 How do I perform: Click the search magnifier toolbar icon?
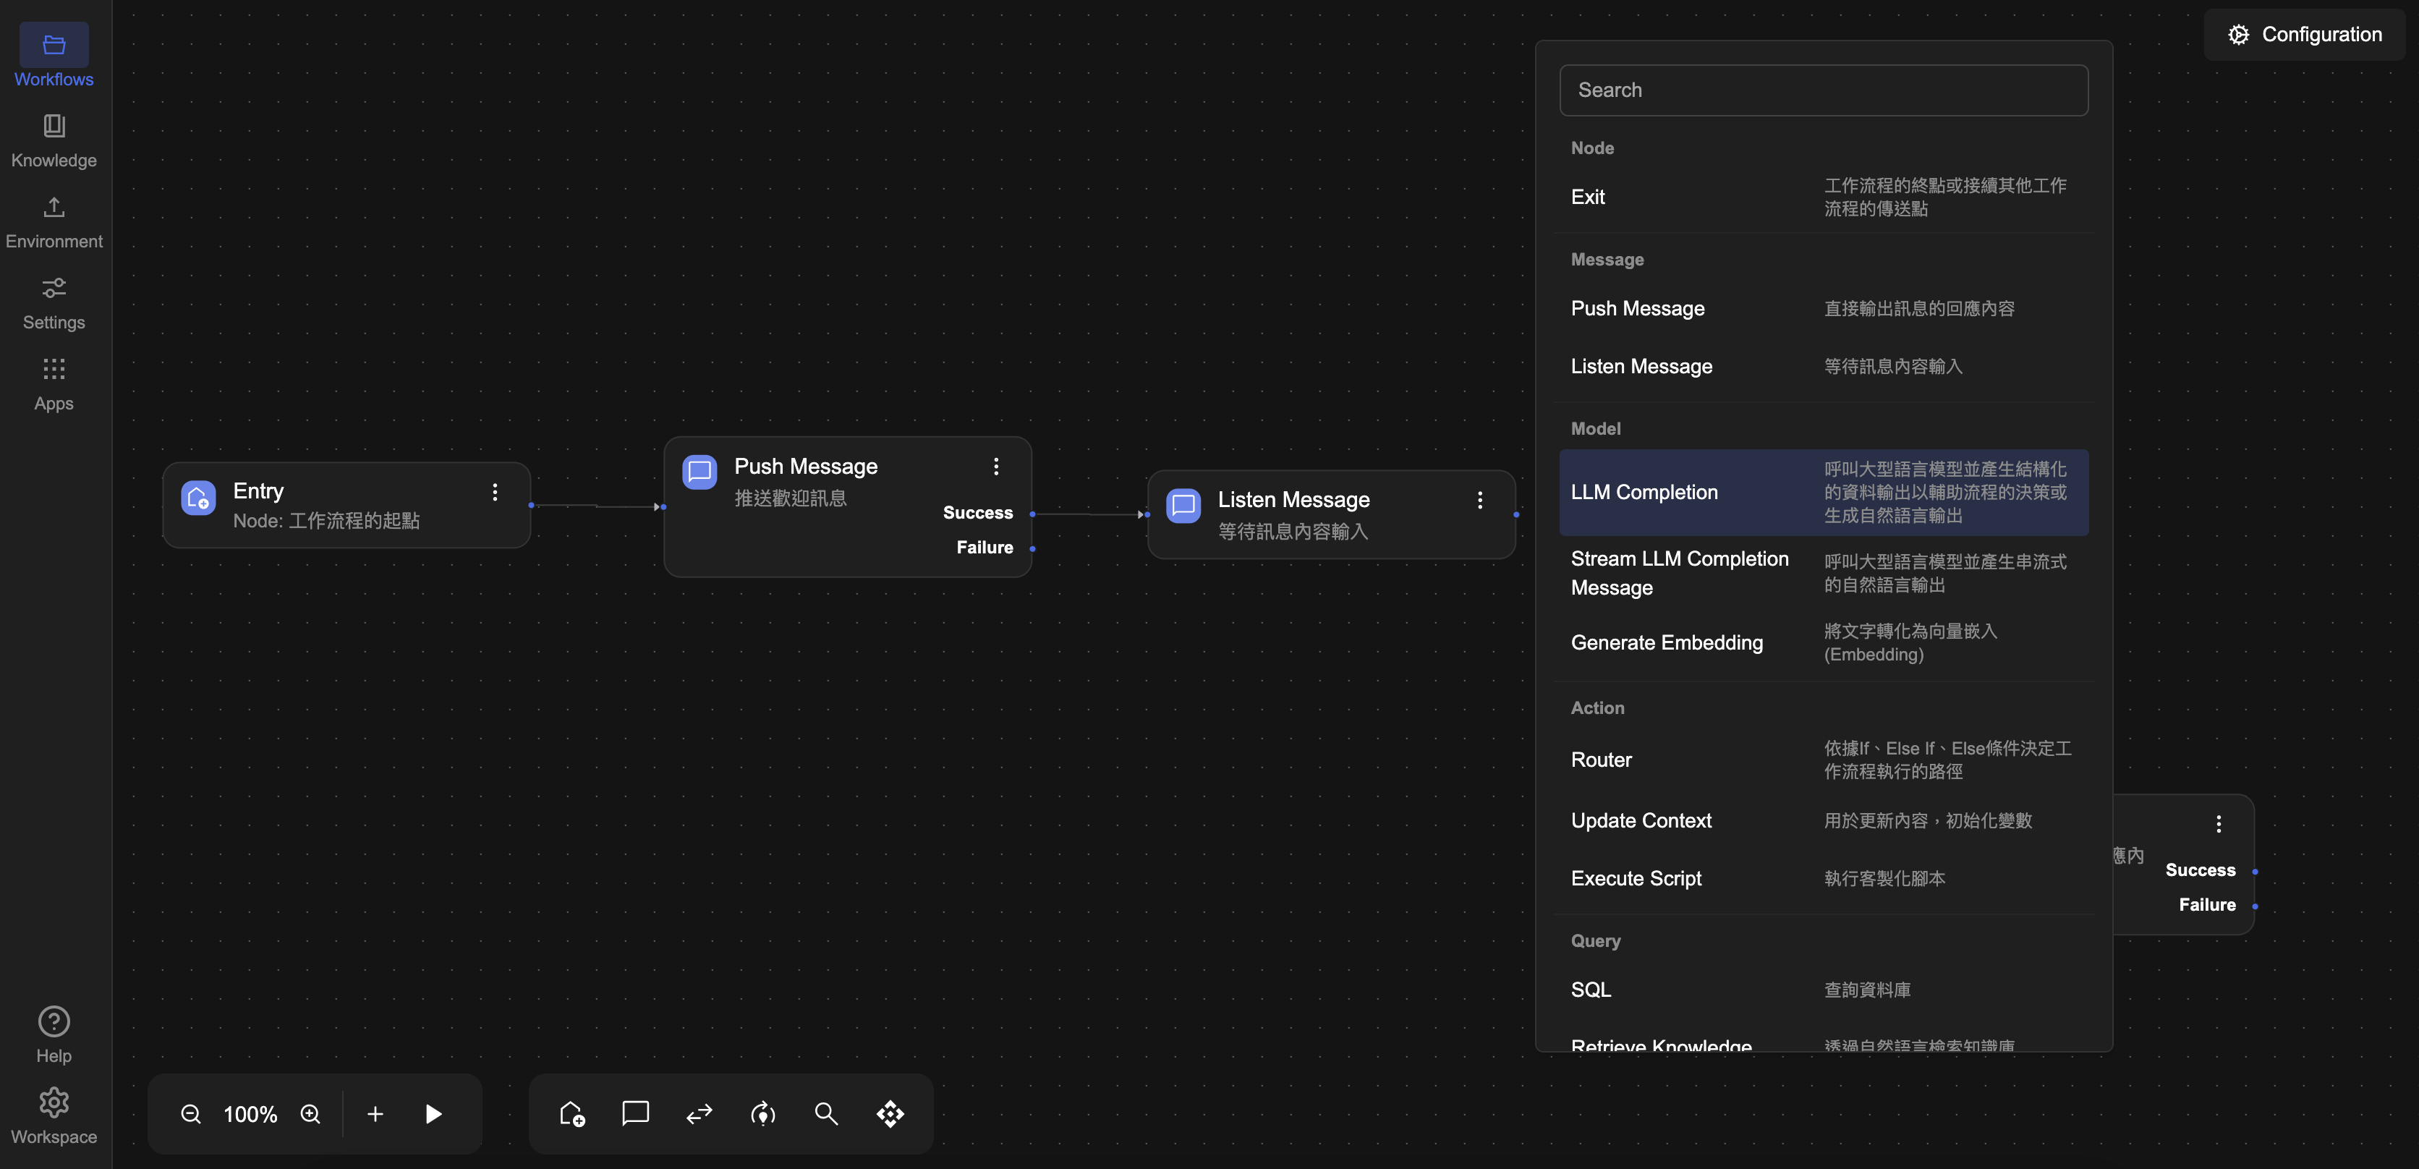tap(826, 1113)
